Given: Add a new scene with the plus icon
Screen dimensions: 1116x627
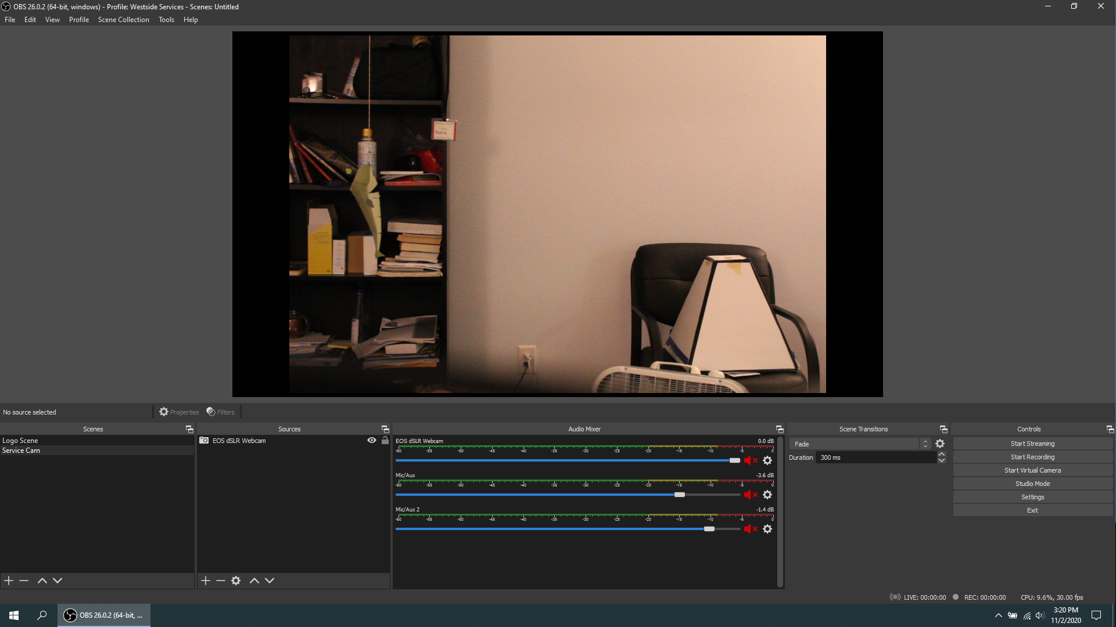Looking at the screenshot, I should click(8, 580).
